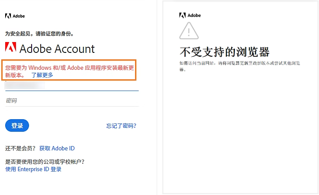319x195 pixels.
Task: Open the 了解更多 link
Action: click(42, 75)
